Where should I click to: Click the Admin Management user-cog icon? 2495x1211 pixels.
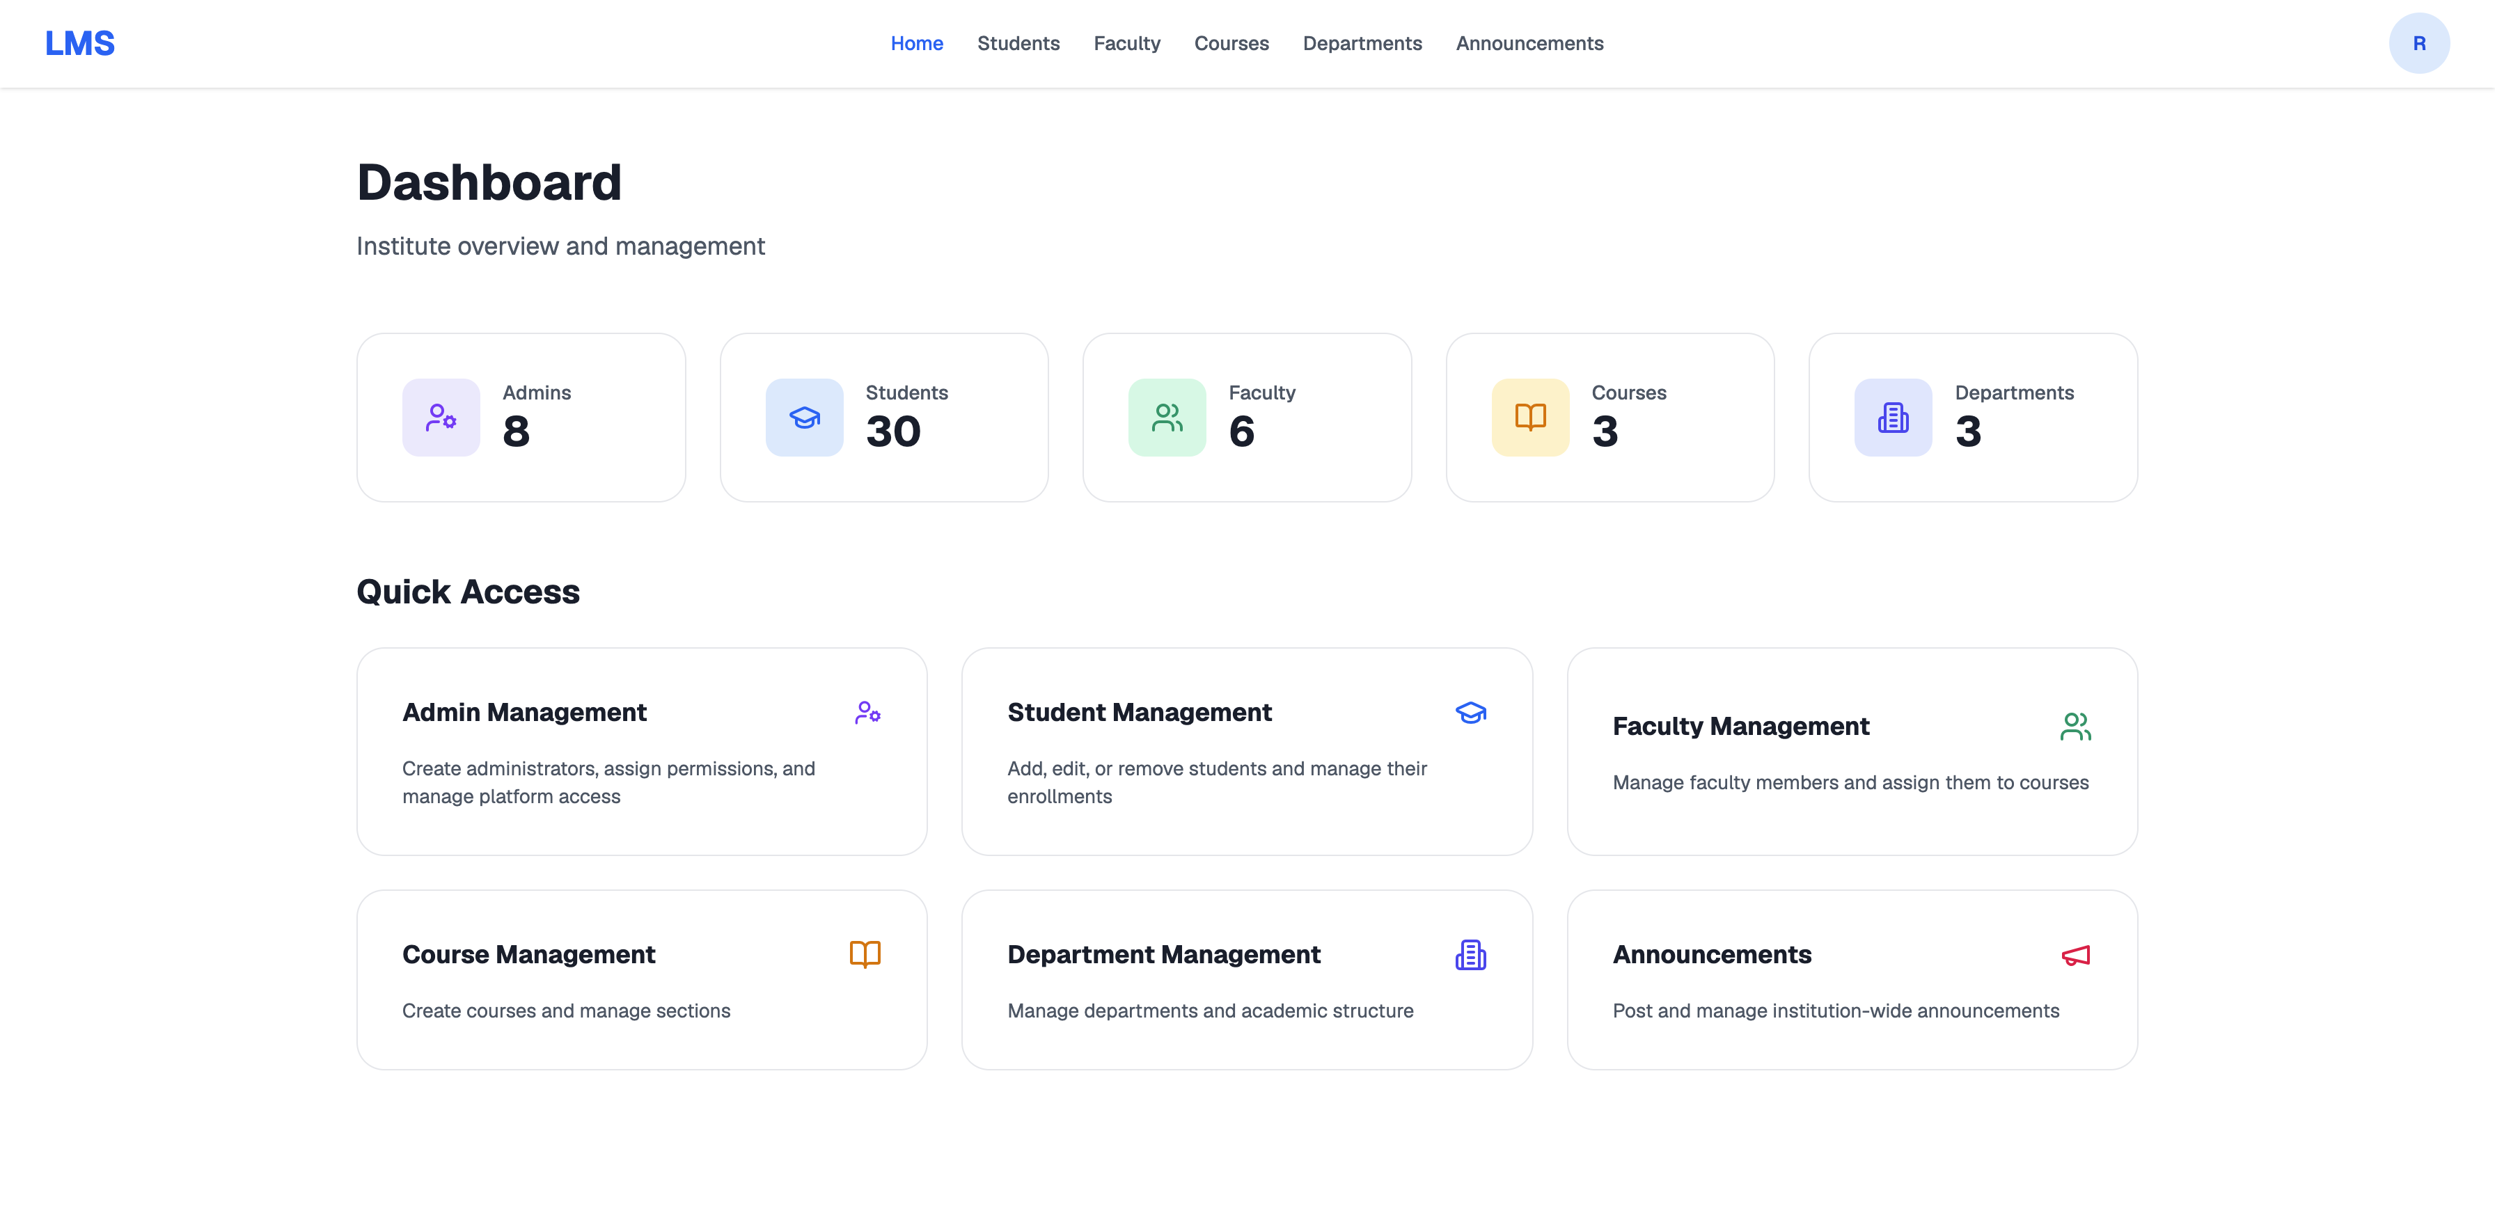click(868, 713)
